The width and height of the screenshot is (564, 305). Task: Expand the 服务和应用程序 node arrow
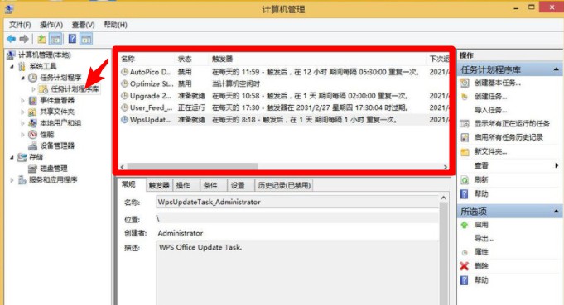click(x=12, y=180)
